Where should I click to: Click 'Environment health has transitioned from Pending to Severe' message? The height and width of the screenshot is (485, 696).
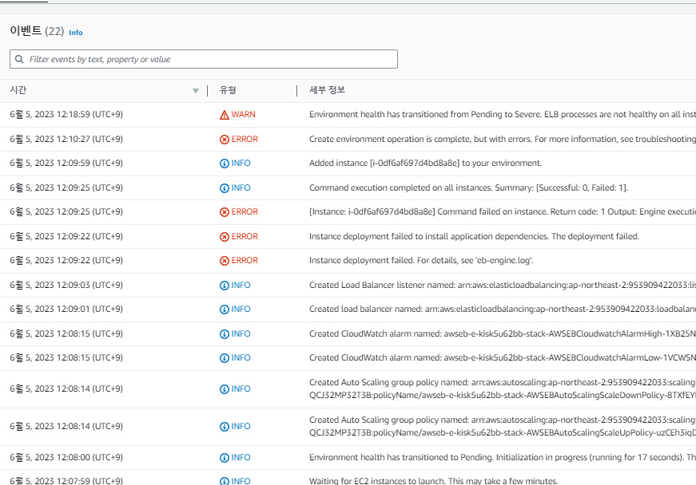[x=503, y=114]
